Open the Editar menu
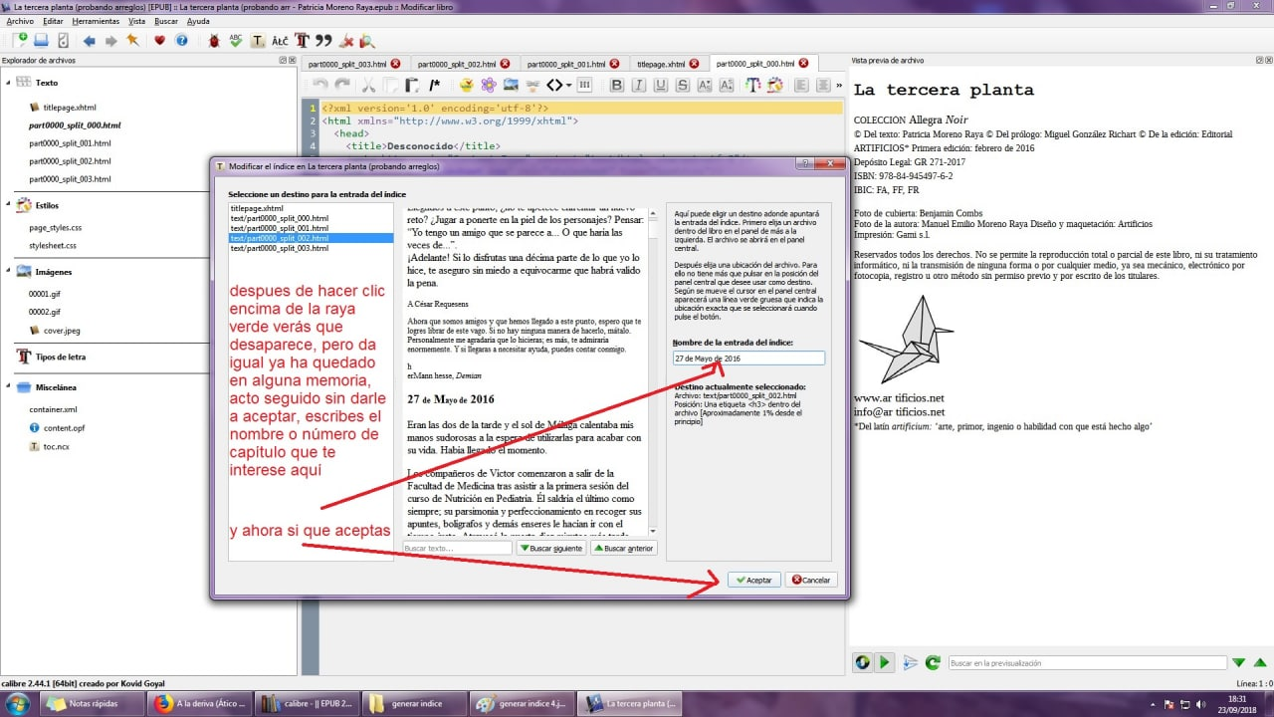 tap(54, 20)
